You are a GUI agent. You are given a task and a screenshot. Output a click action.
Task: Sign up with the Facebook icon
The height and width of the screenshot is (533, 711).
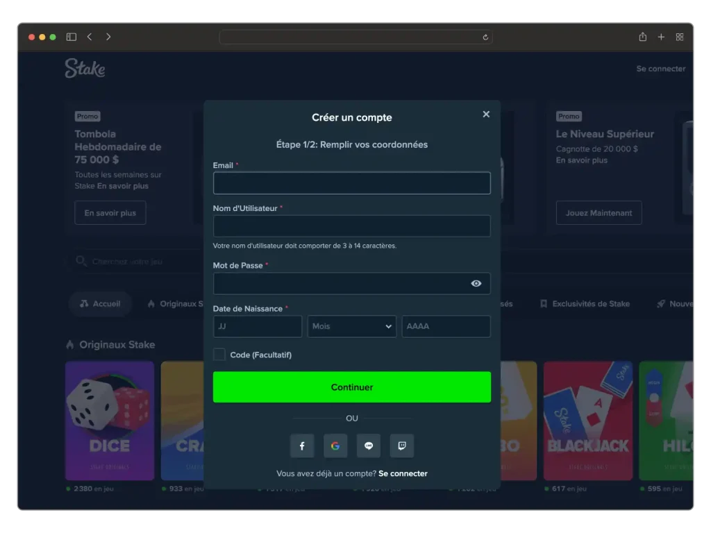point(302,446)
